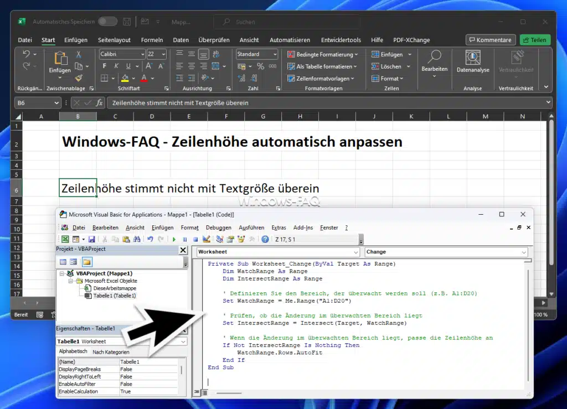567x409 pixels.
Task: Close the Projekt - VBAProject panel
Action: [183, 250]
